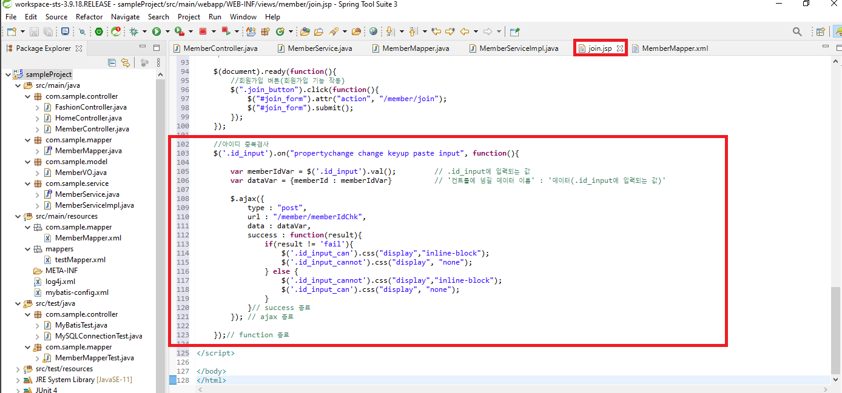Click the Open Type icon
Viewport: 842px width, 393px height.
304,31
